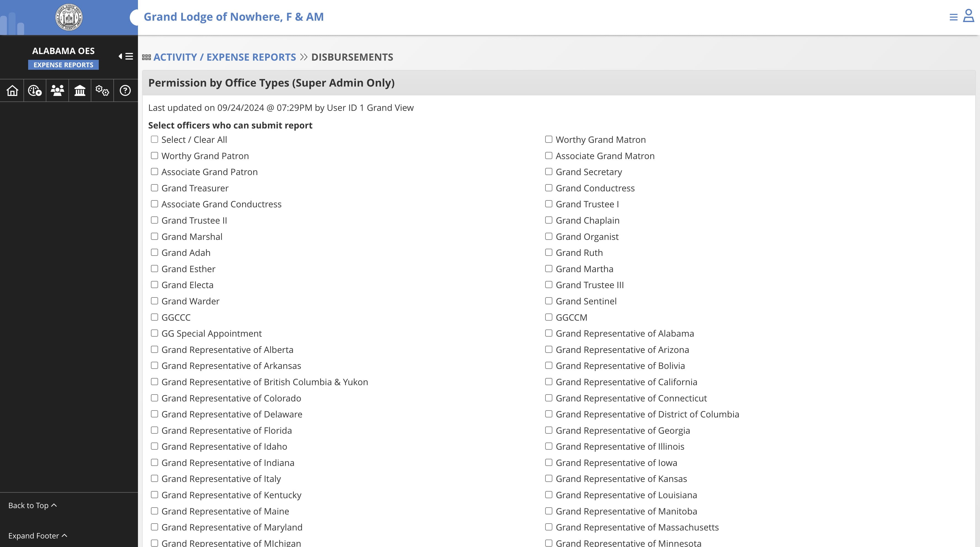Viewport: 980px width, 547px height.
Task: Tick Grand Chaplain checkbox
Action: click(548, 221)
